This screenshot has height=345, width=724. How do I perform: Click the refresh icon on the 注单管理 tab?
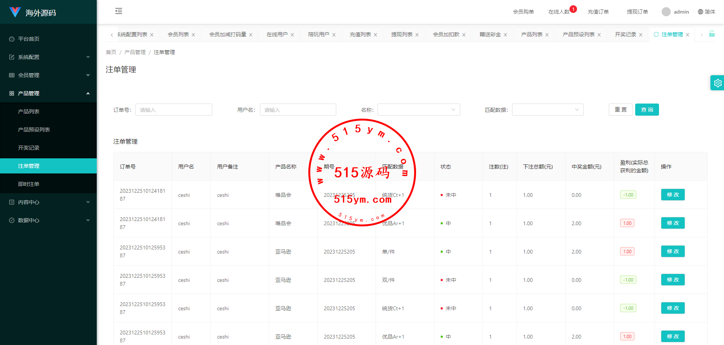[x=656, y=34]
